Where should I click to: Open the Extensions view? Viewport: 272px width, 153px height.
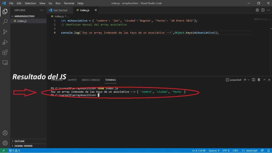5,52
